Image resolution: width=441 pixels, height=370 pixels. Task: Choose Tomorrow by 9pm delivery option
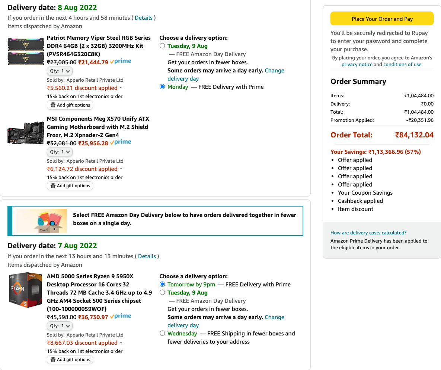coord(162,284)
